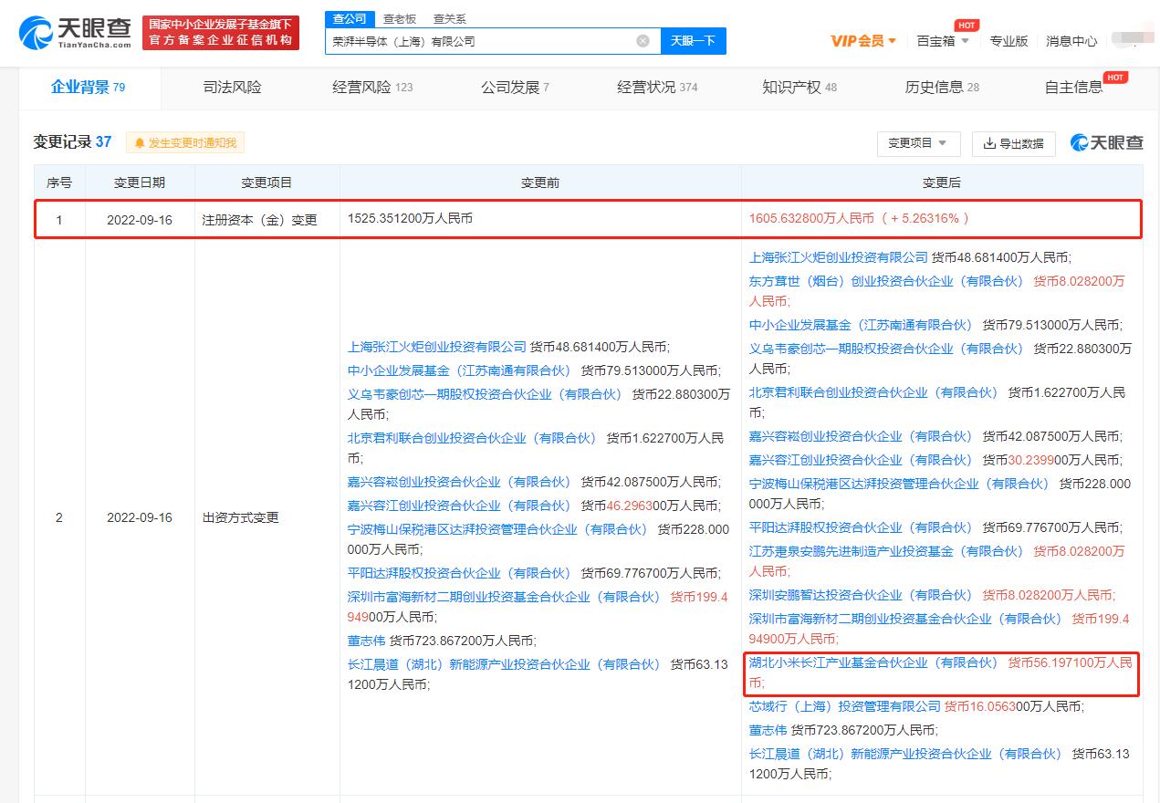Select the 1605.632800万人民币 changed capital value

tap(811, 219)
